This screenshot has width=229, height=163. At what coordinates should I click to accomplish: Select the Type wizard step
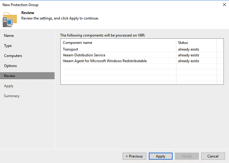pos(8,46)
